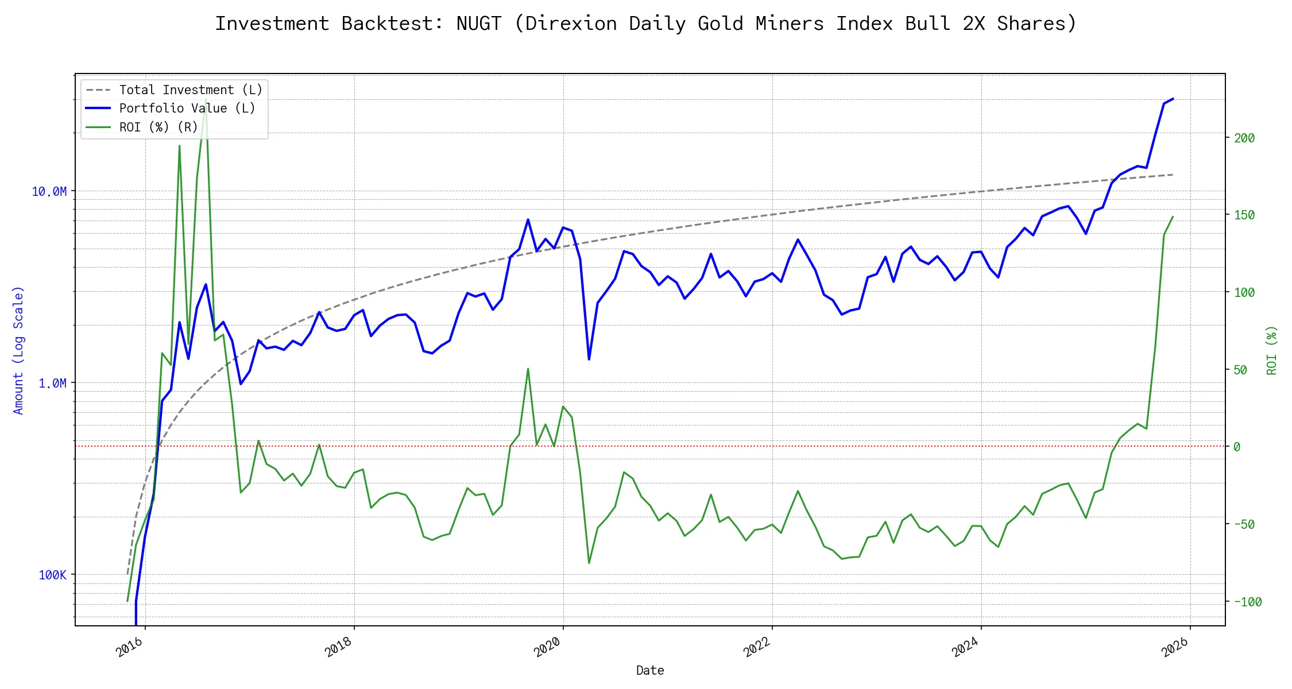Image resolution: width=1292 pixels, height=689 pixels.
Task: Click the Amount (Log Scale) axis title
Action: [x=18, y=350]
